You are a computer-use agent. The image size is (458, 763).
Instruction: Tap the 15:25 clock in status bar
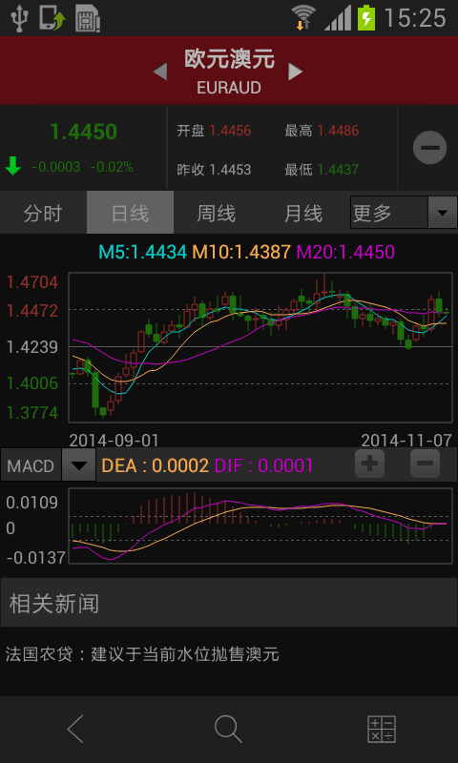(x=415, y=18)
